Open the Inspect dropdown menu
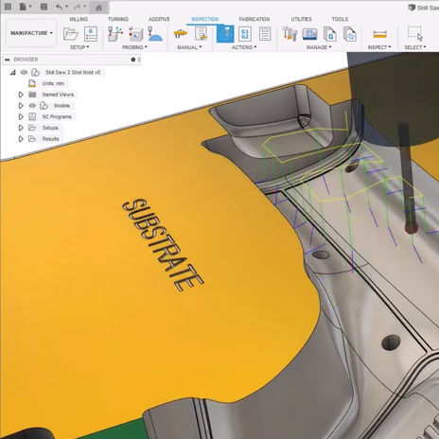This screenshot has height=439, width=439. 379,47
